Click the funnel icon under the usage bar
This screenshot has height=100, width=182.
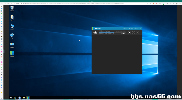pyautogui.click(x=122, y=34)
